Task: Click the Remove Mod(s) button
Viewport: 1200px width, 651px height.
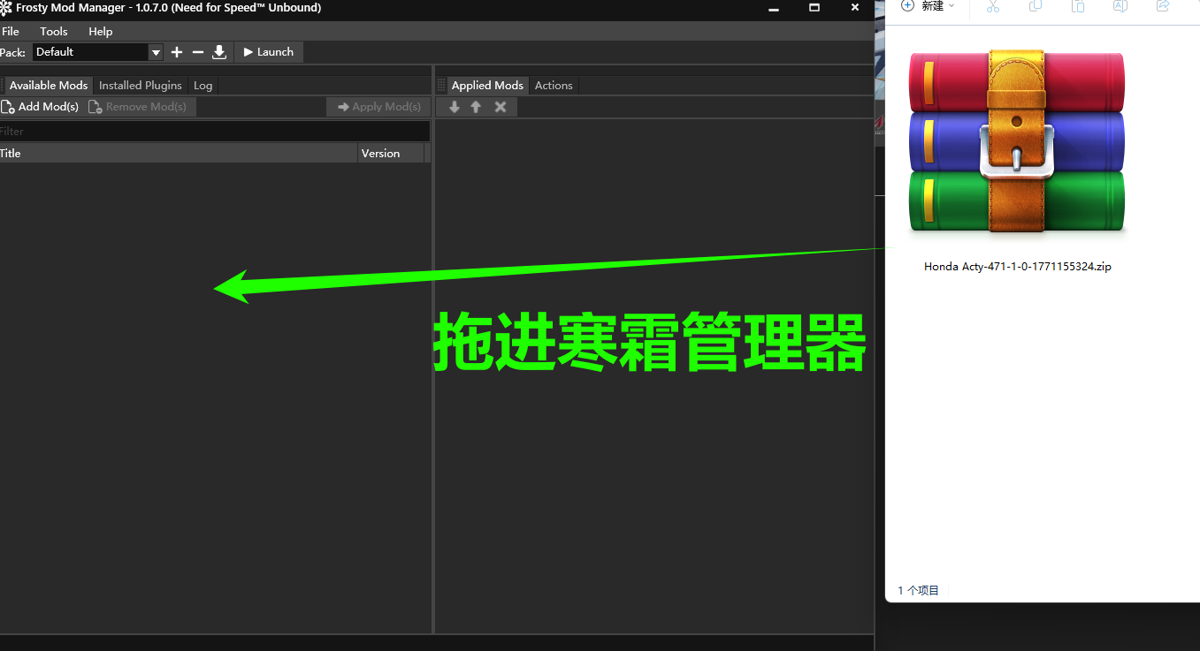Action: pos(139,107)
